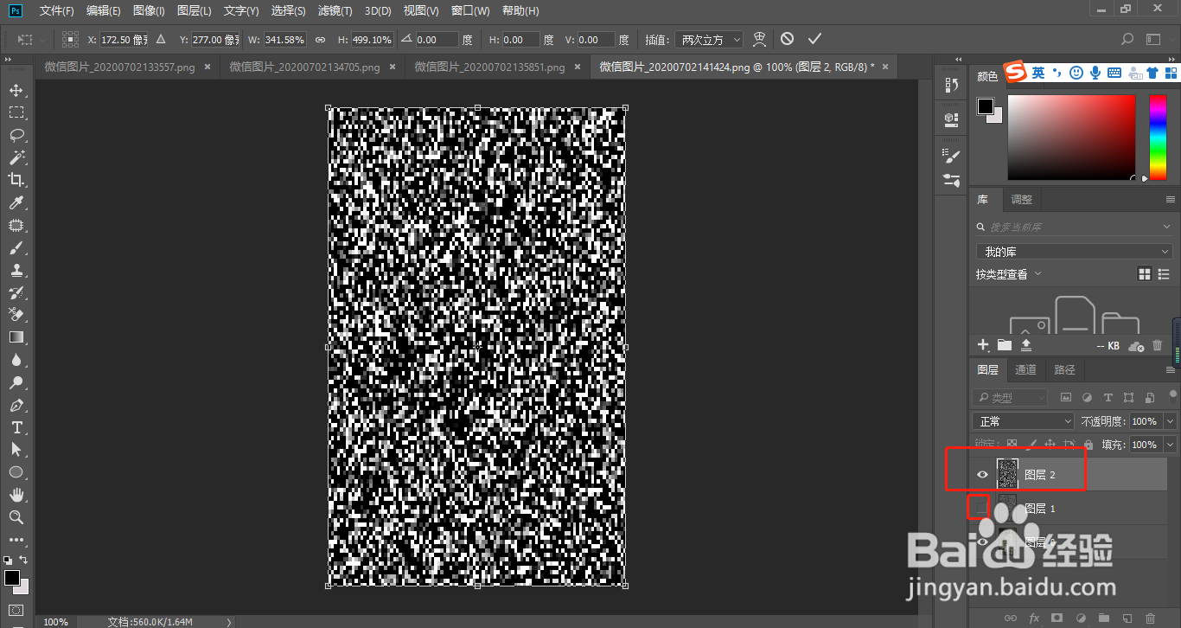The image size is (1181, 628).
Task: Select the Move tool
Action: (x=16, y=90)
